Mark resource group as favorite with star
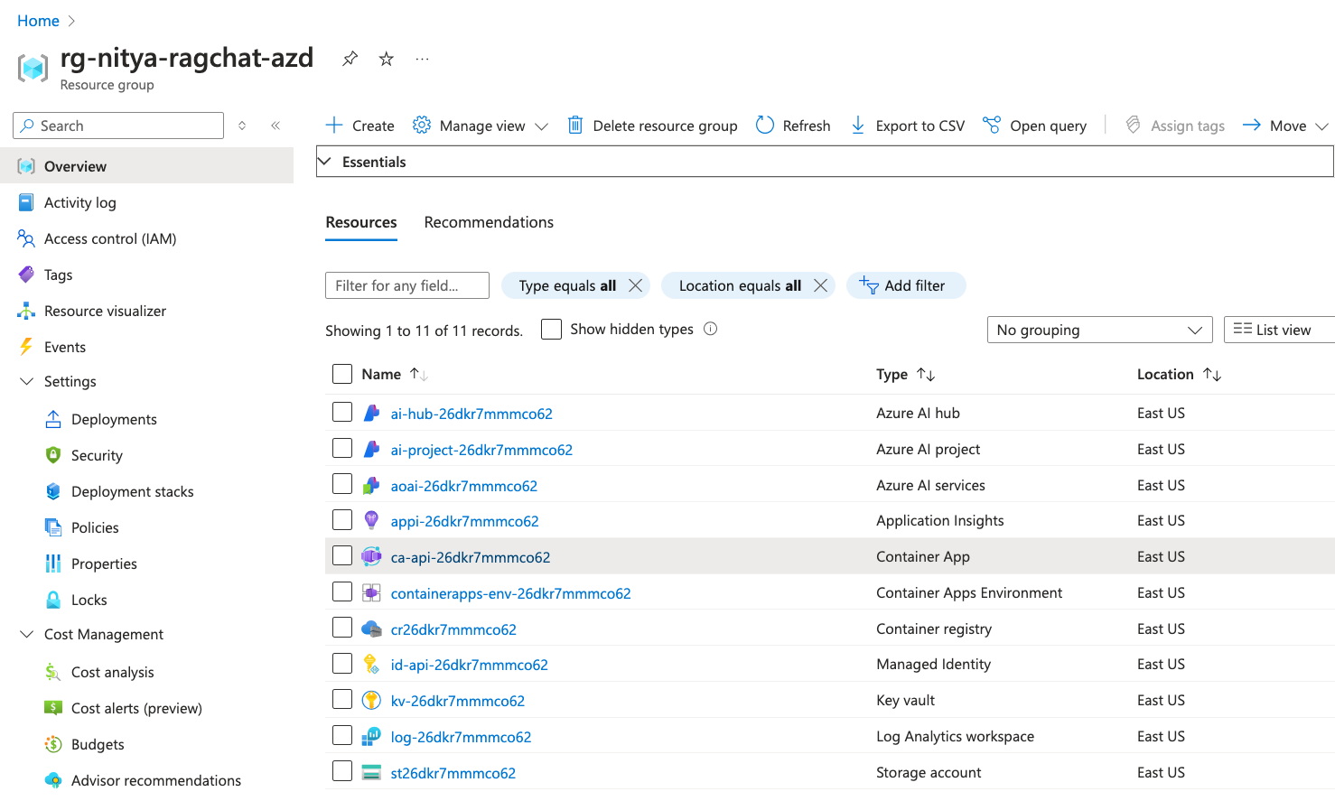This screenshot has height=801, width=1335. point(387,59)
